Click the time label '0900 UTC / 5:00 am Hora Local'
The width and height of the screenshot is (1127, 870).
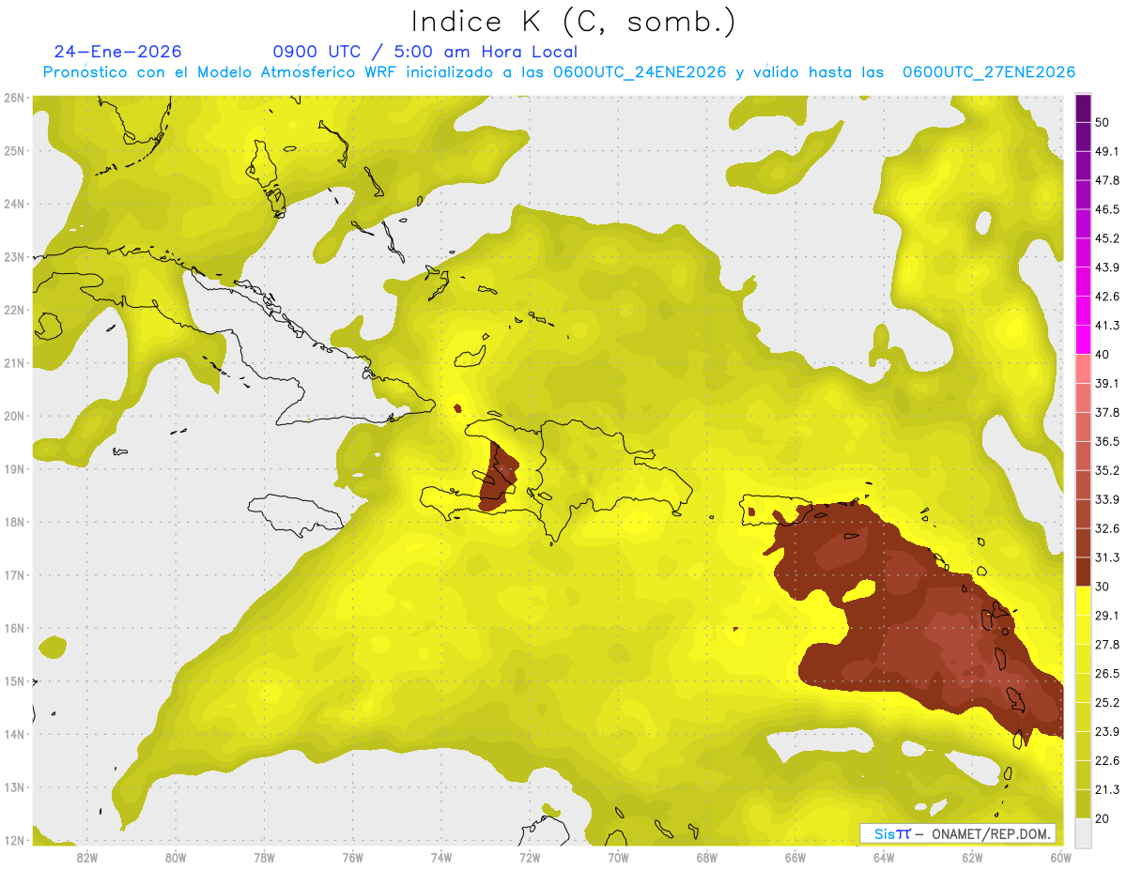(425, 52)
